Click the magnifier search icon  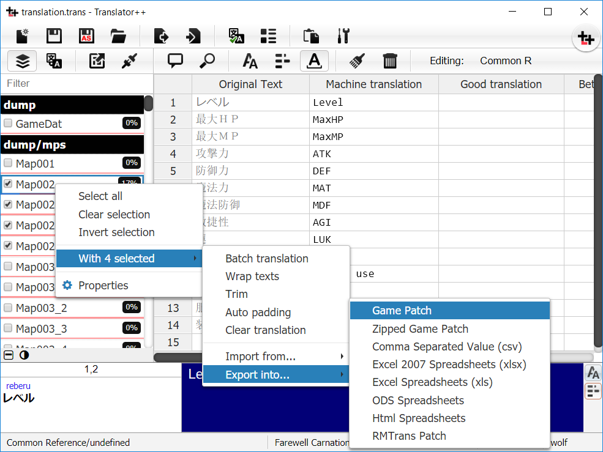pyautogui.click(x=208, y=61)
